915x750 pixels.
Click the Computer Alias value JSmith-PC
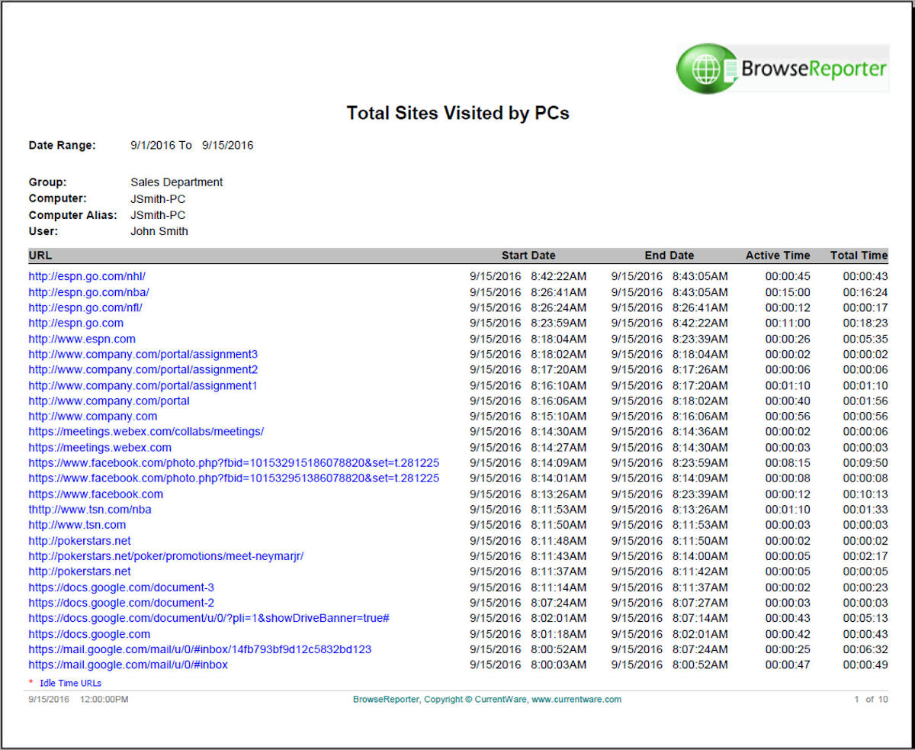coord(158,215)
